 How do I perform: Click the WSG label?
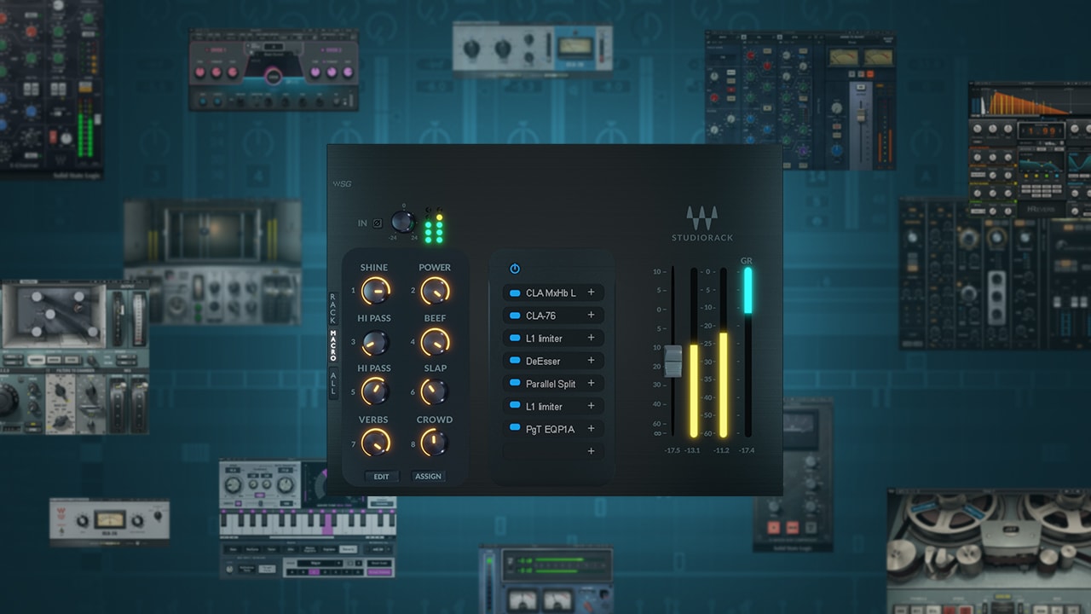342,183
